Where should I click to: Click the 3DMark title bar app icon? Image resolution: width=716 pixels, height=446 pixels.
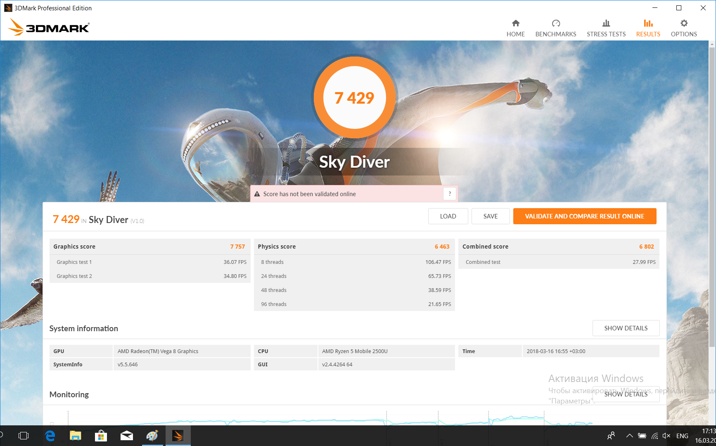pos(8,8)
